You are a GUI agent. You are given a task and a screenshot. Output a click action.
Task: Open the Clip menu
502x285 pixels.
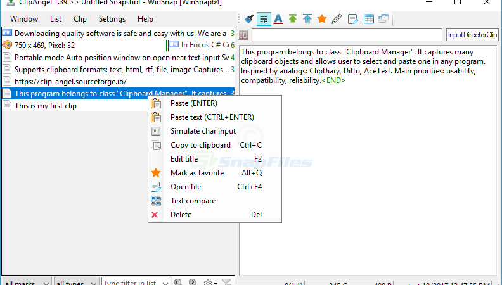(80, 19)
